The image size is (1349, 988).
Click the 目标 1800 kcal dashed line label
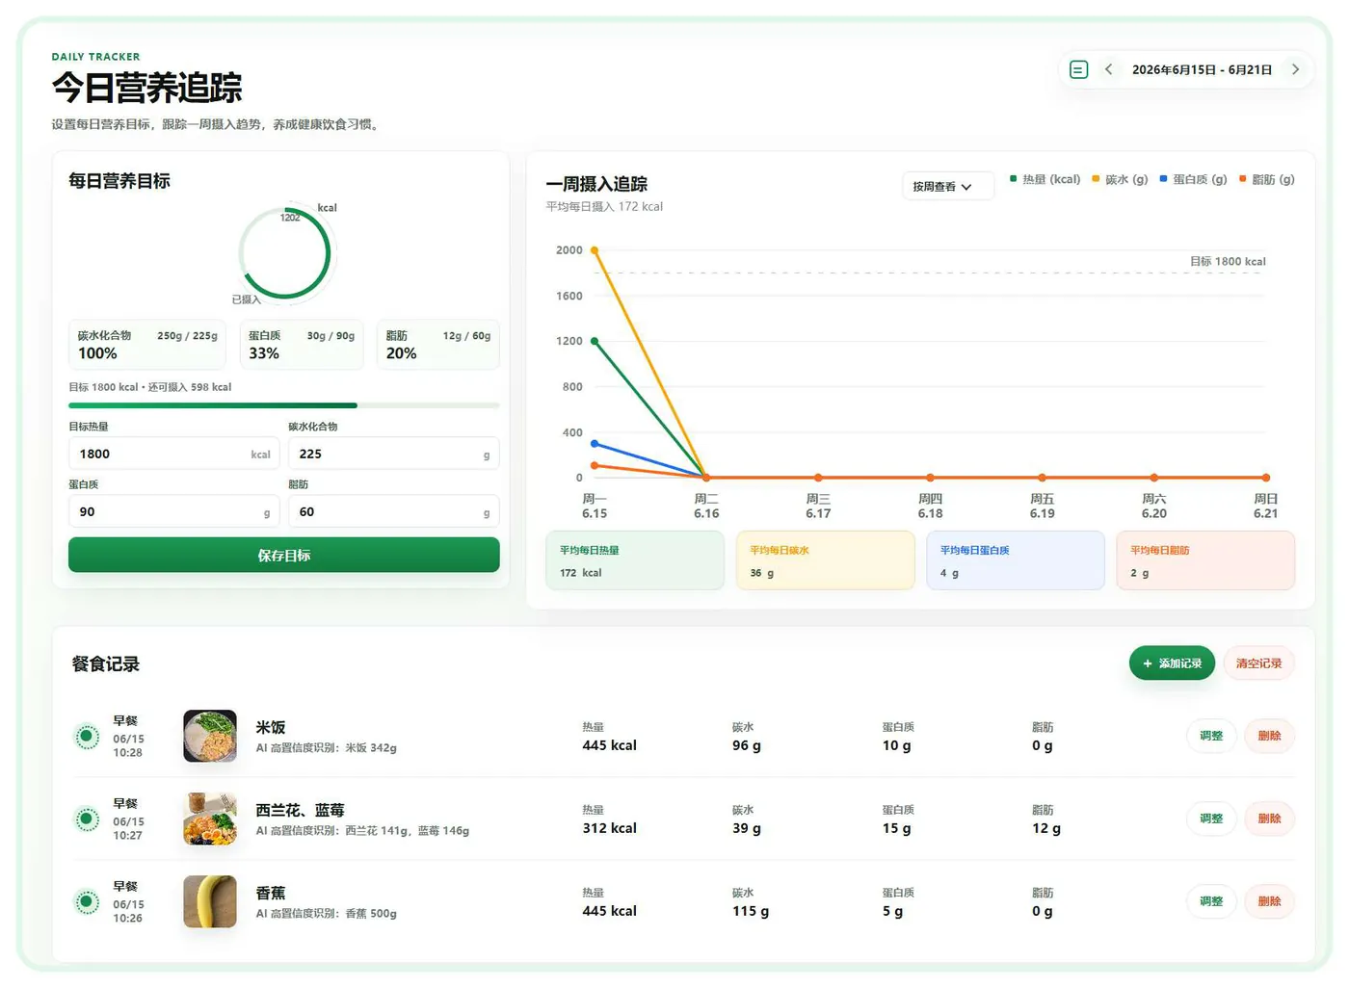[1228, 261]
